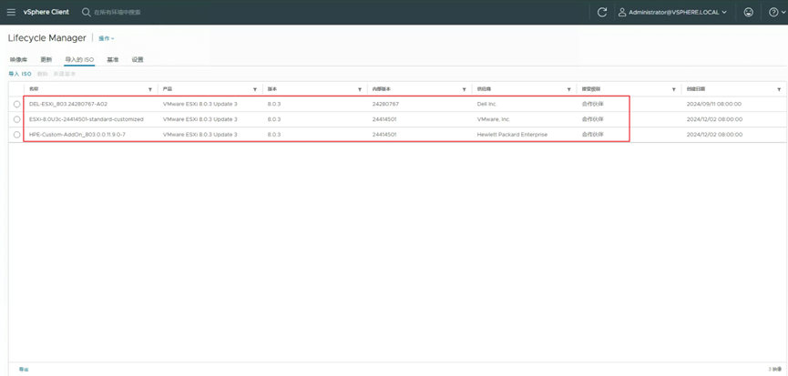Select the DEL-ESXi_803.24280767-A02 radio button
Viewport: 788px width, 376px height.
point(16,104)
